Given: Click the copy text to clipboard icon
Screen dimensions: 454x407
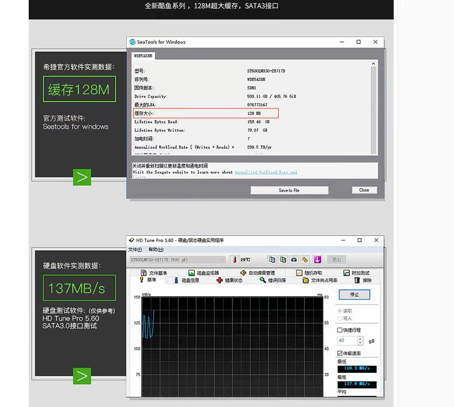Looking at the screenshot, I should click(x=272, y=260).
